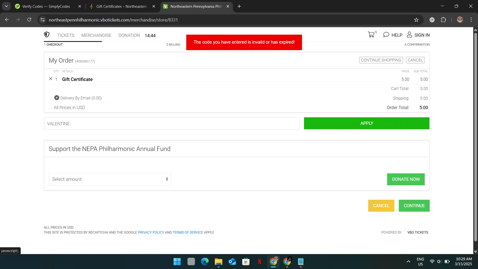Open Chrome's three-dot menu

[x=471, y=20]
